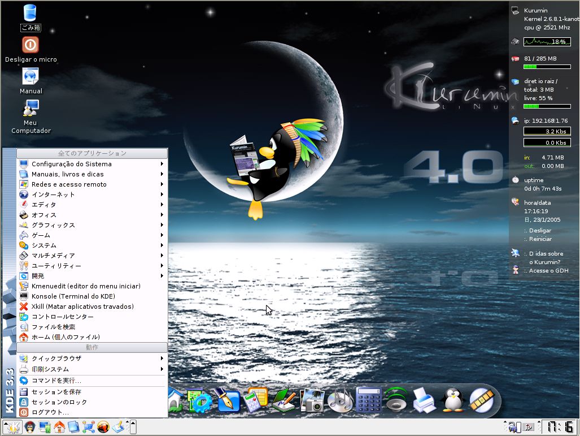Select セッションを保存 in the menu
Screen dimensions: 580x436
(x=92, y=391)
